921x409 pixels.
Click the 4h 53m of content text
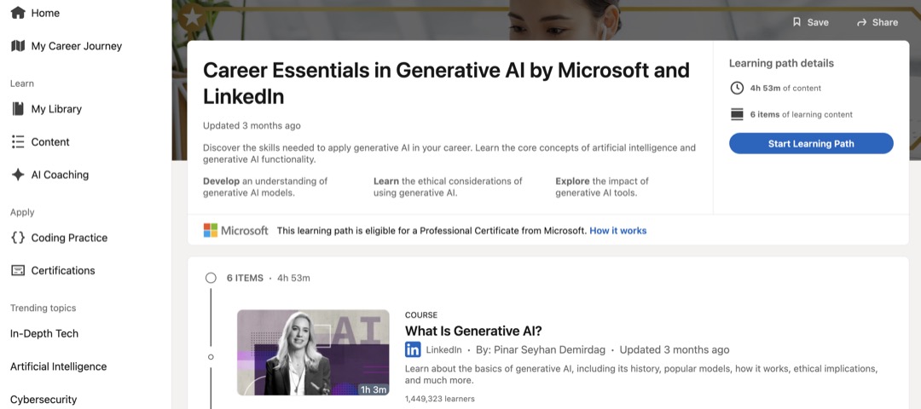(x=785, y=88)
